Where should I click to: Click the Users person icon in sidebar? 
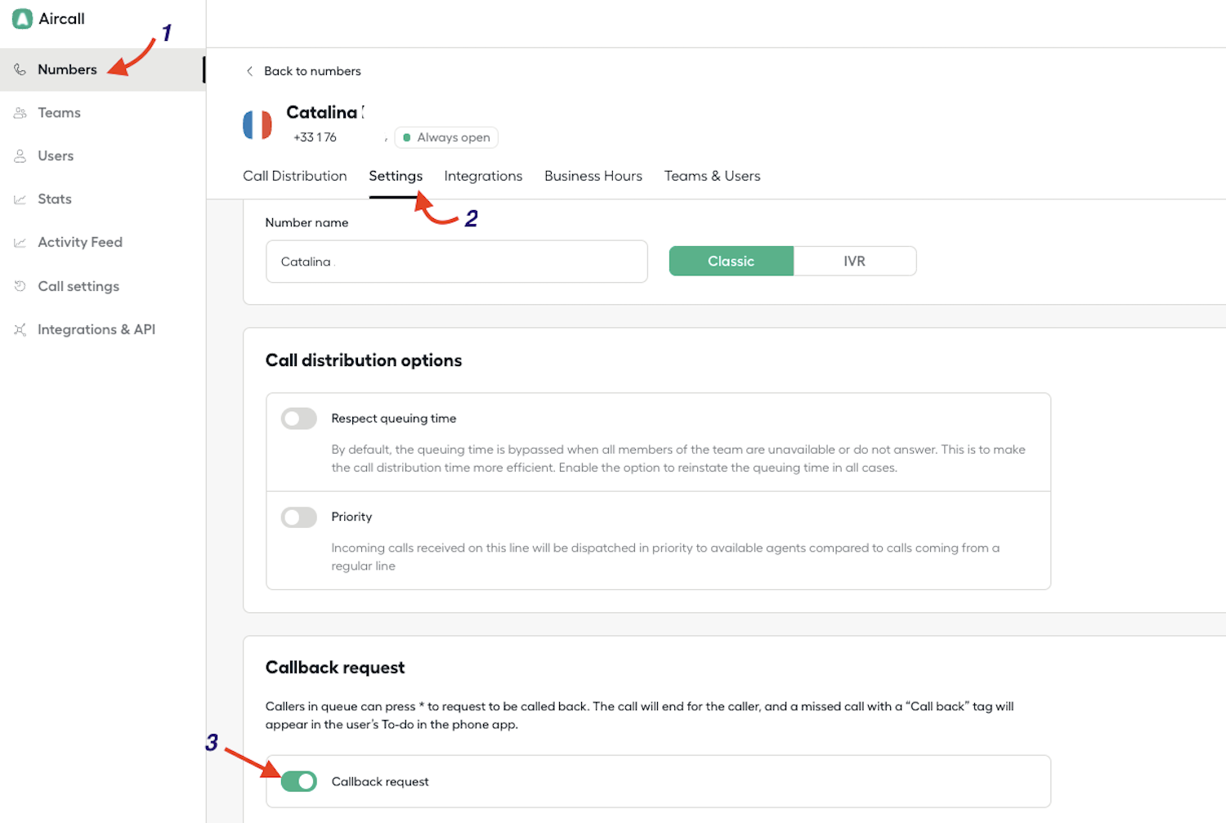(x=20, y=156)
